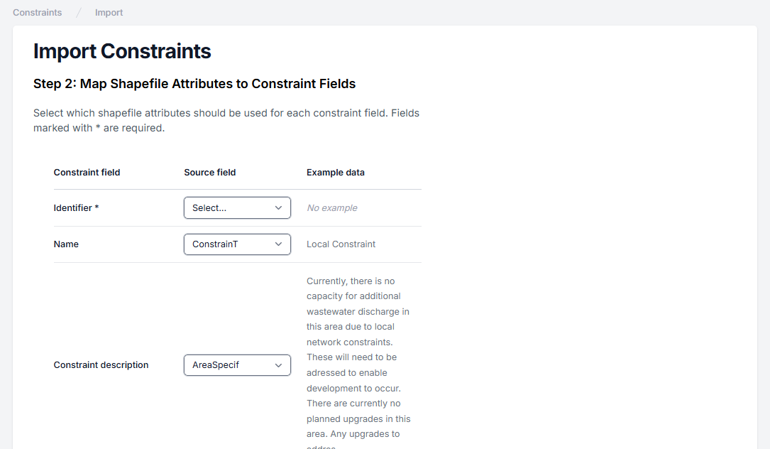This screenshot has height=449, width=770.
Task: Click the Import breadcrumb item
Action: [109, 13]
